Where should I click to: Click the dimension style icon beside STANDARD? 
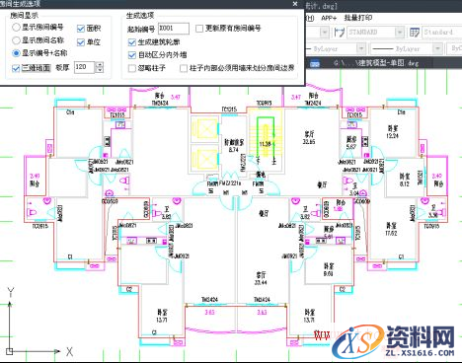339,33
